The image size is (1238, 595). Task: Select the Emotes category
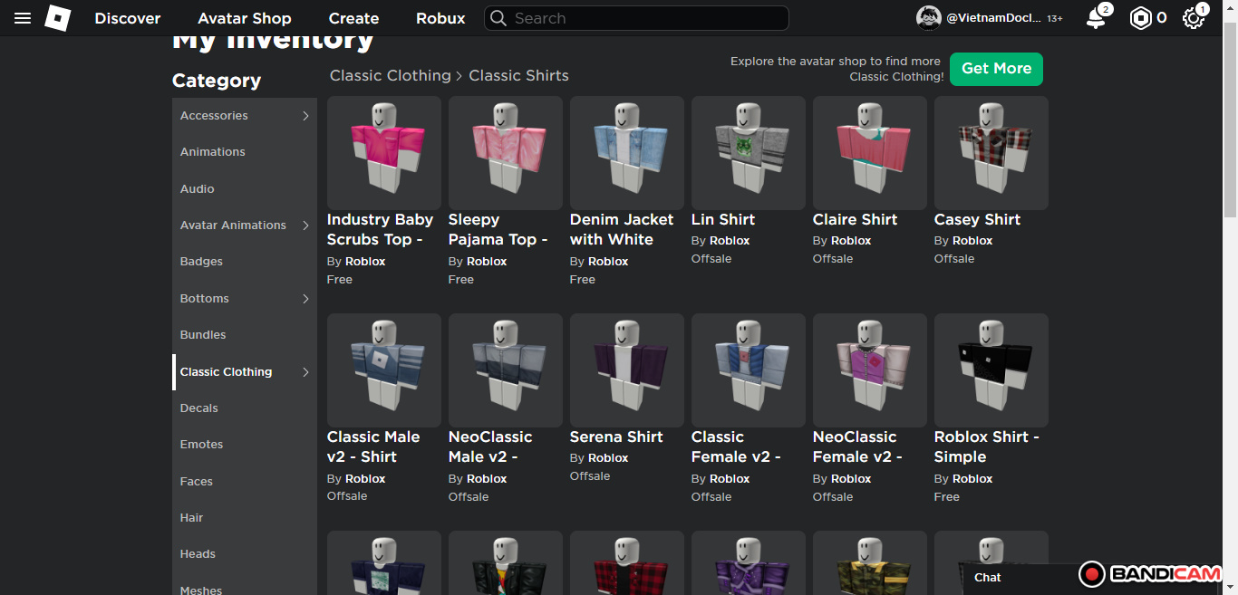tap(201, 445)
